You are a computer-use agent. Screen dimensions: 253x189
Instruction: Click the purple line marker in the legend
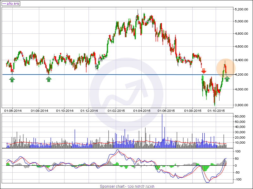tap(4, 4)
